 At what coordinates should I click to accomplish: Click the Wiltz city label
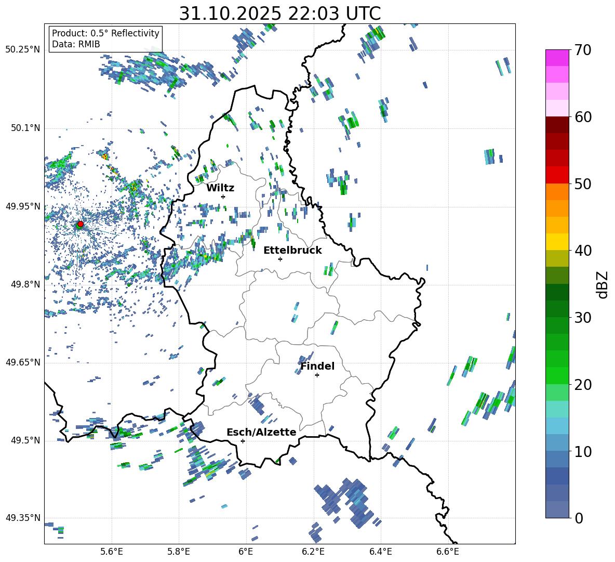tap(220, 188)
